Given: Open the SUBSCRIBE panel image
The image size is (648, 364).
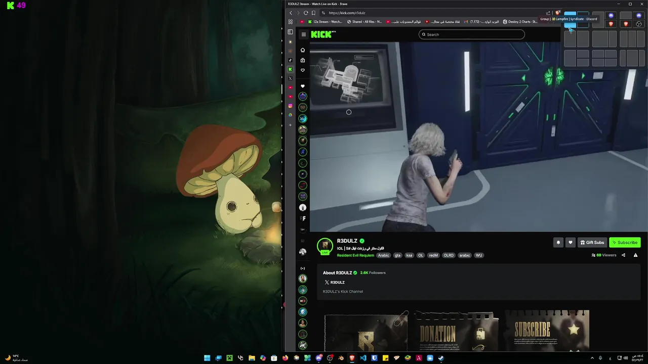Looking at the screenshot, I should click(x=547, y=331).
